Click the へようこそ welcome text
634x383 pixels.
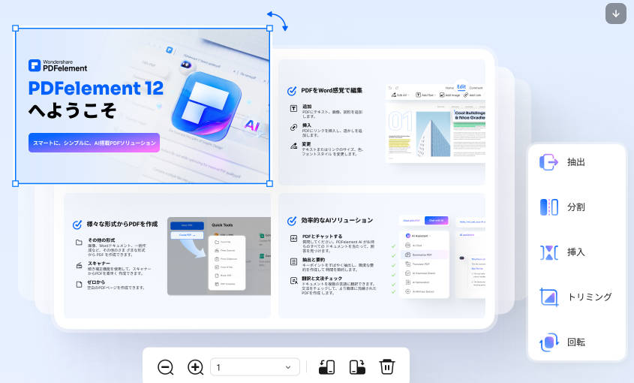point(73,110)
